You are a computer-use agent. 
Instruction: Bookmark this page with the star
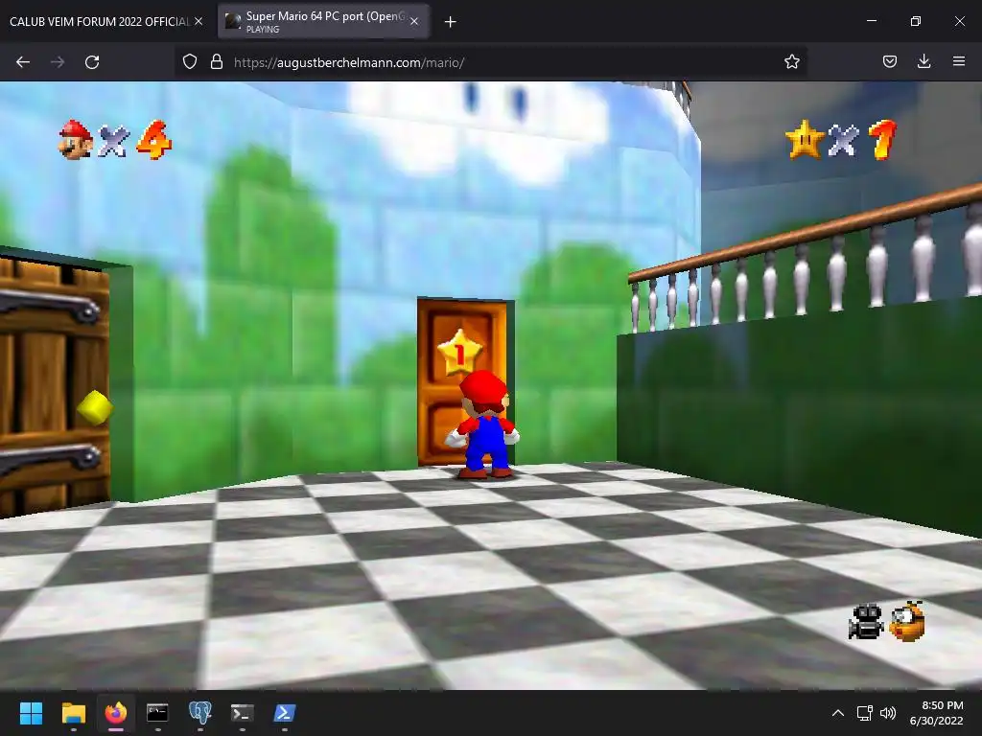tap(791, 62)
